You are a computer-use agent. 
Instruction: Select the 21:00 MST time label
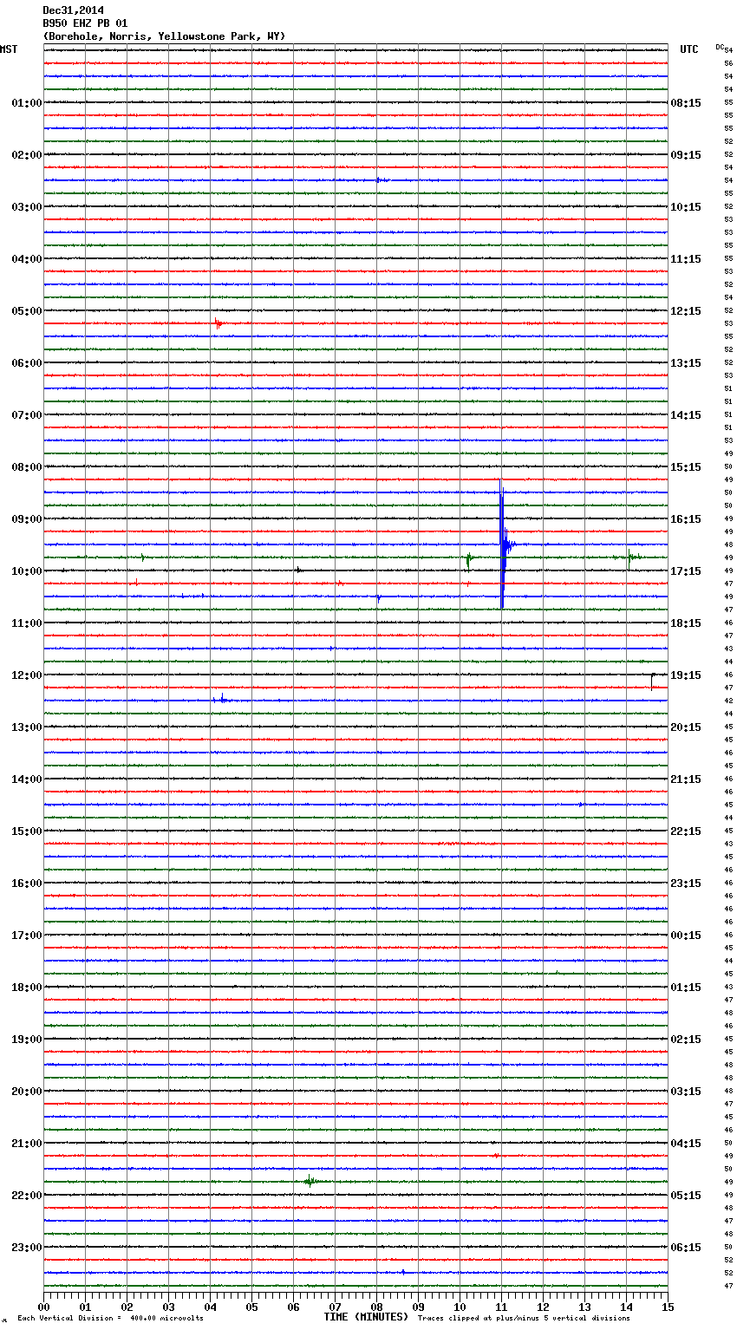coord(26,1144)
